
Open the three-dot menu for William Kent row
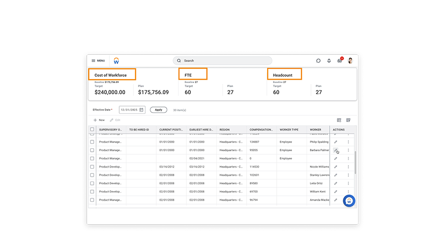(348, 192)
